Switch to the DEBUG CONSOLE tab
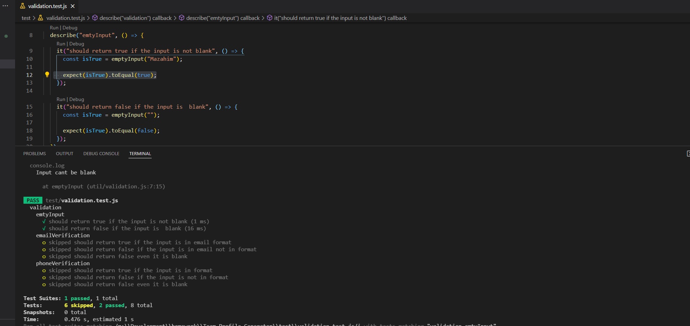 tap(101, 153)
